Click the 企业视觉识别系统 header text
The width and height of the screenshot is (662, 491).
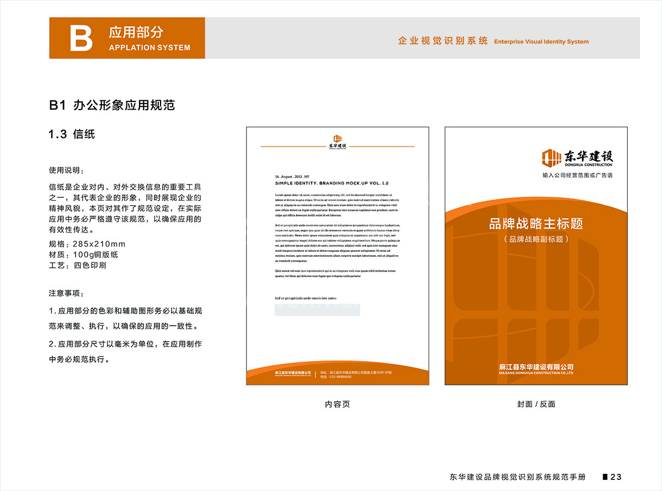click(x=443, y=41)
